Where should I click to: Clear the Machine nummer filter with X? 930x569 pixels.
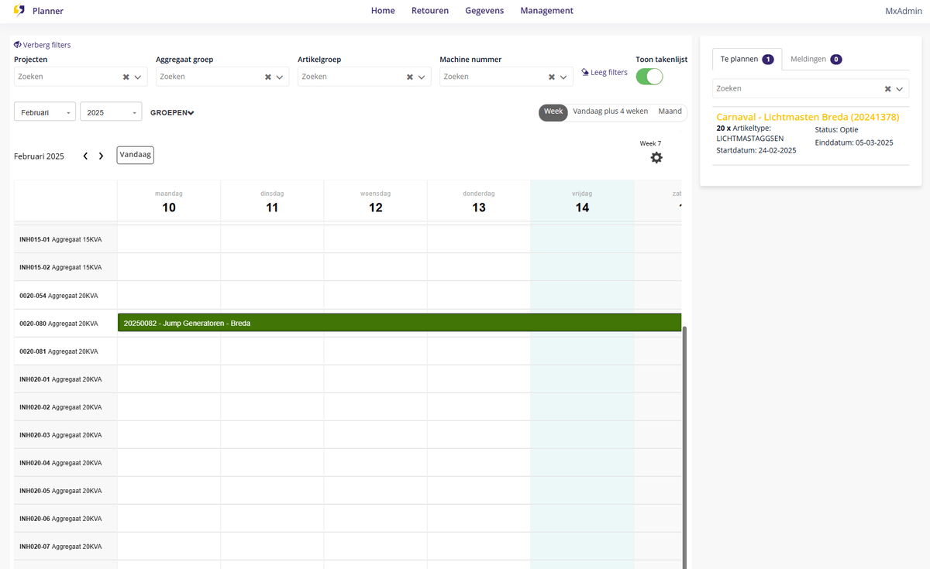tap(552, 77)
